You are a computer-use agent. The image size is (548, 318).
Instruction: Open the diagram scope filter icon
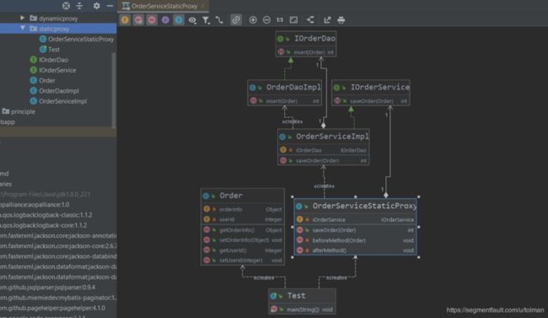tap(206, 20)
